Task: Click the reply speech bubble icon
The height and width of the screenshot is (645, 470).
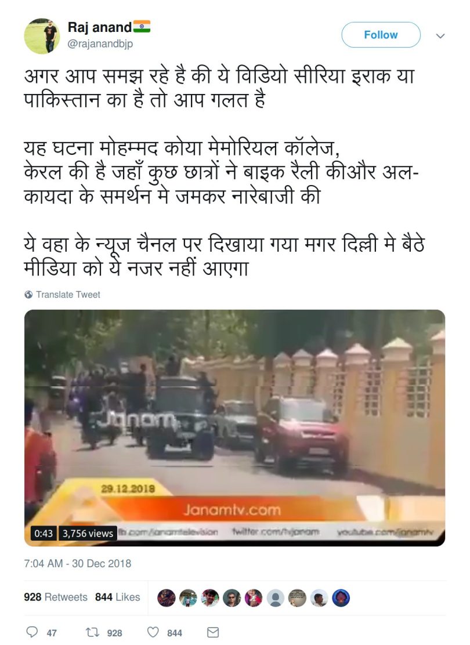Action: [x=32, y=632]
